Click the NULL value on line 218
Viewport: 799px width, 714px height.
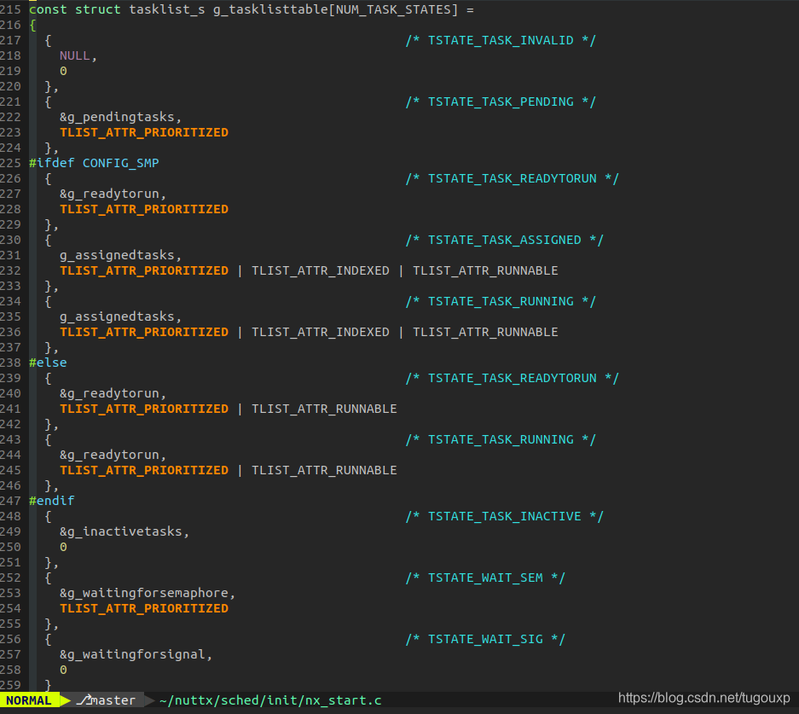tap(74, 55)
